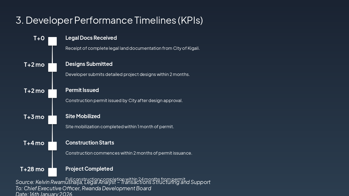Click the T+28 mo time label

click(32, 169)
